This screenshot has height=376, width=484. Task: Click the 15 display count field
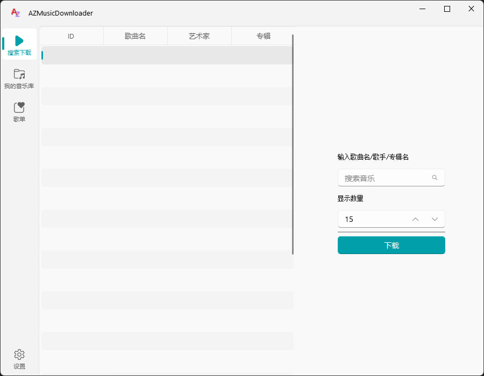[391, 219]
